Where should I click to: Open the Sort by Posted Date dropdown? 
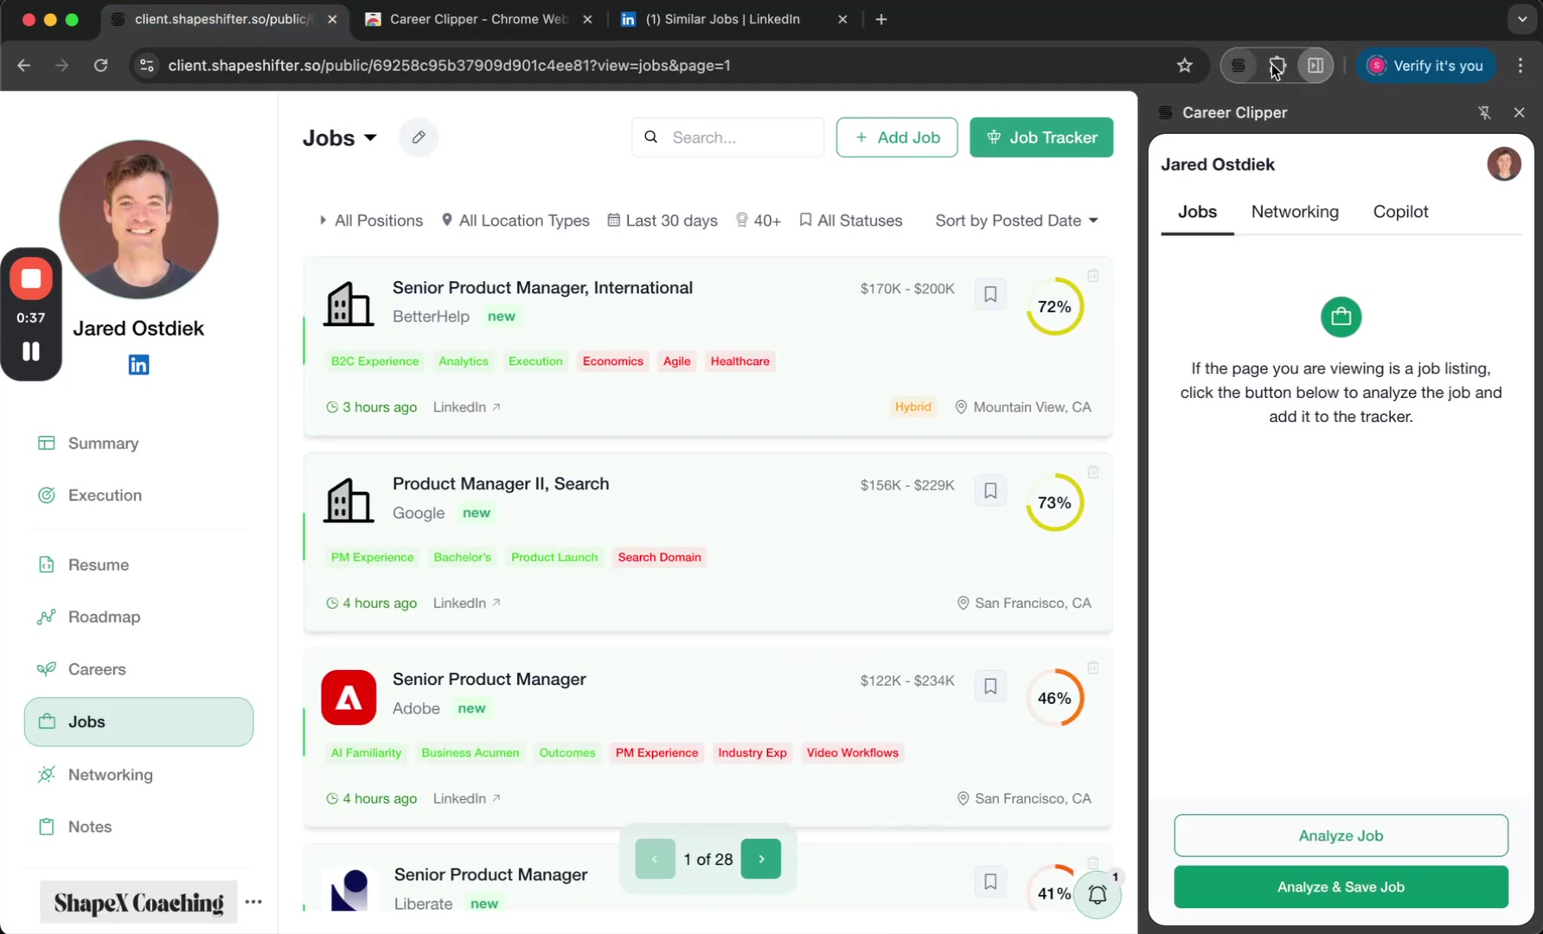1016,221
